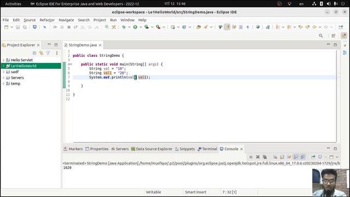Click the Last Edit Location icon
Viewport: 350px width, 197px height.
301,27
